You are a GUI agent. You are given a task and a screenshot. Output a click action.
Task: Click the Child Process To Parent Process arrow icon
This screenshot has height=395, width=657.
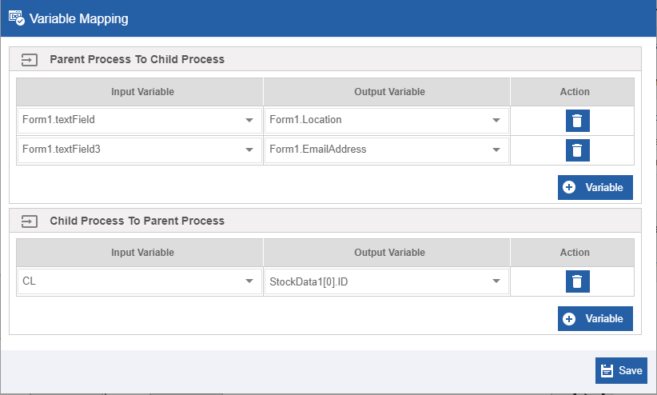[30, 221]
